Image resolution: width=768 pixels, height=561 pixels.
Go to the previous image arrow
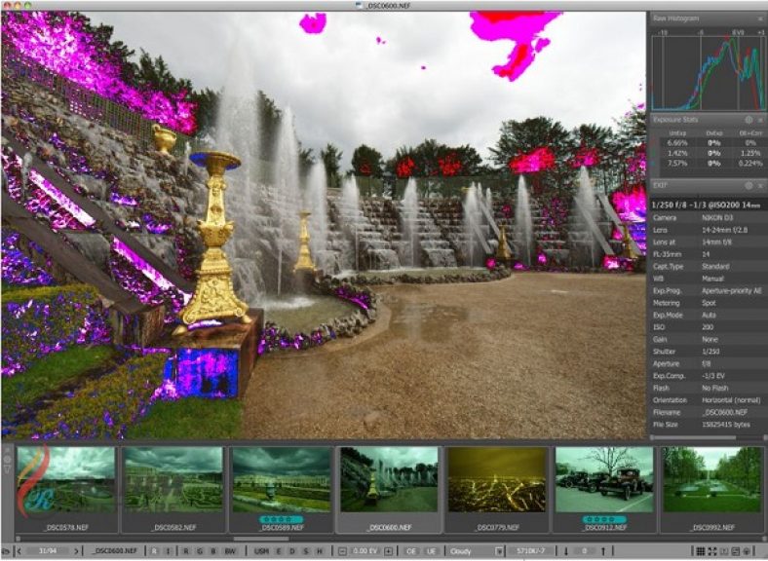[19, 551]
